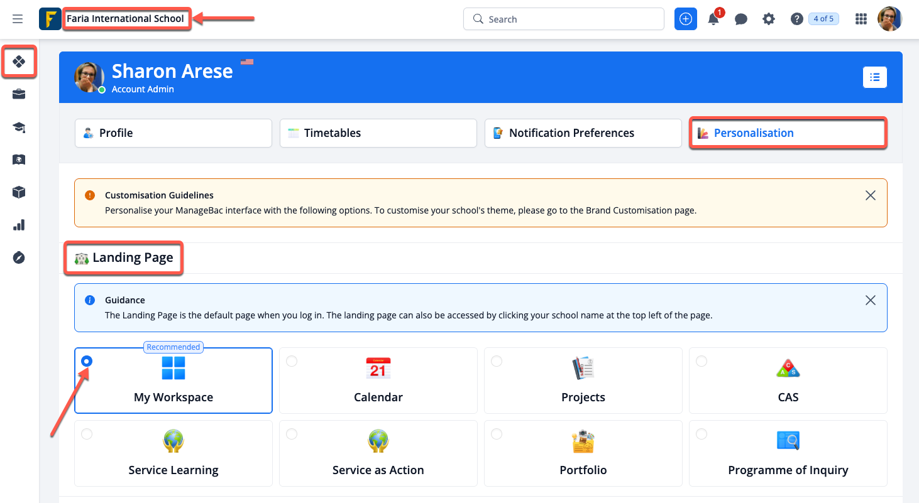Open the Notification Preferences tab
The height and width of the screenshot is (503, 919).
[x=583, y=133]
